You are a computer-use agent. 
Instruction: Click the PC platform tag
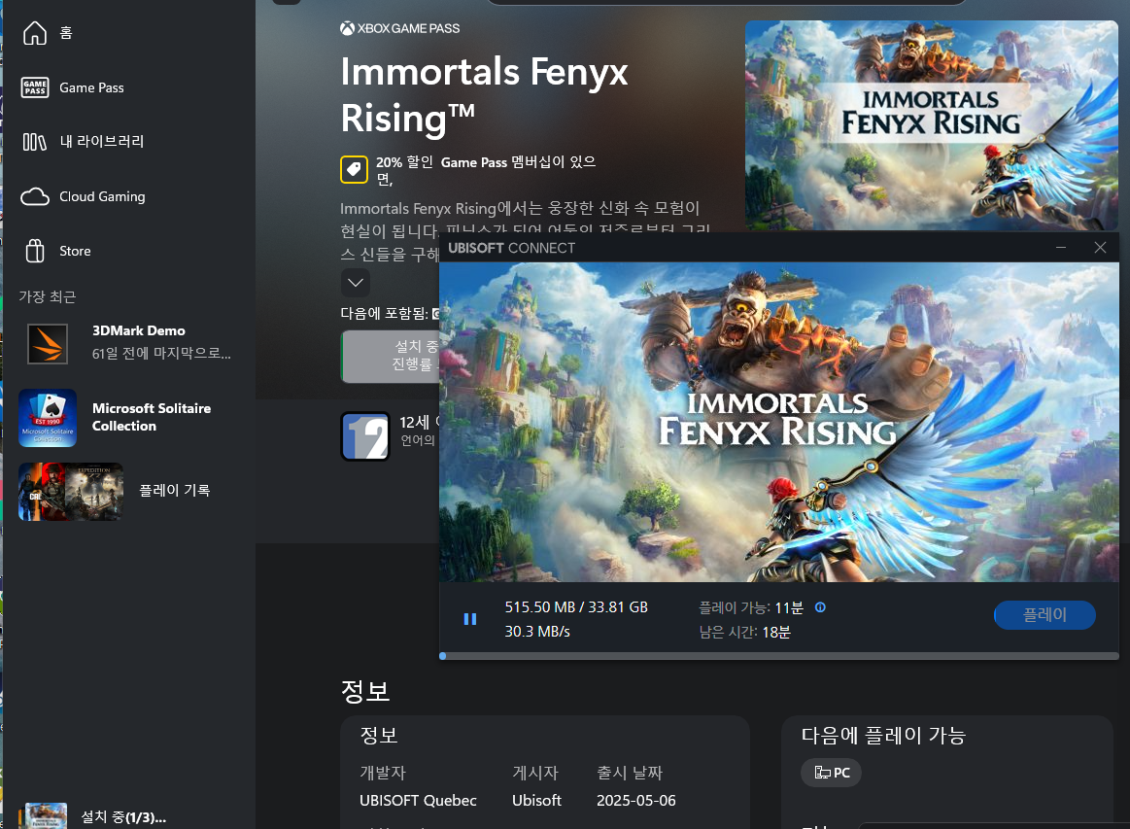831,773
